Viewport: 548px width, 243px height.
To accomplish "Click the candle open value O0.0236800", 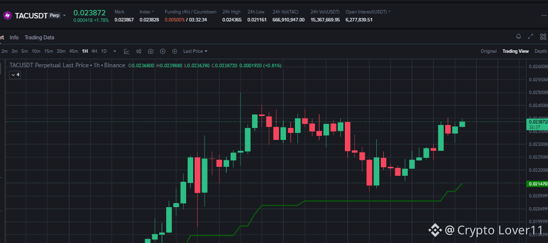I will 141,65.
